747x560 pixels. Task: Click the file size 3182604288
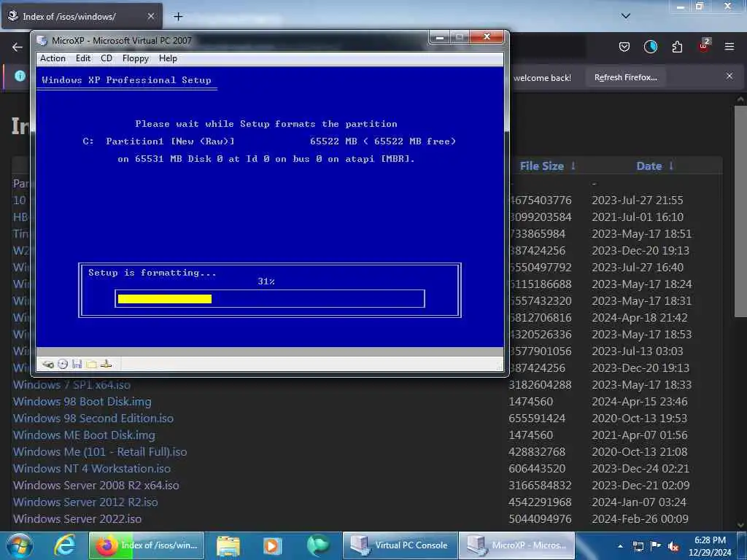[x=540, y=385]
